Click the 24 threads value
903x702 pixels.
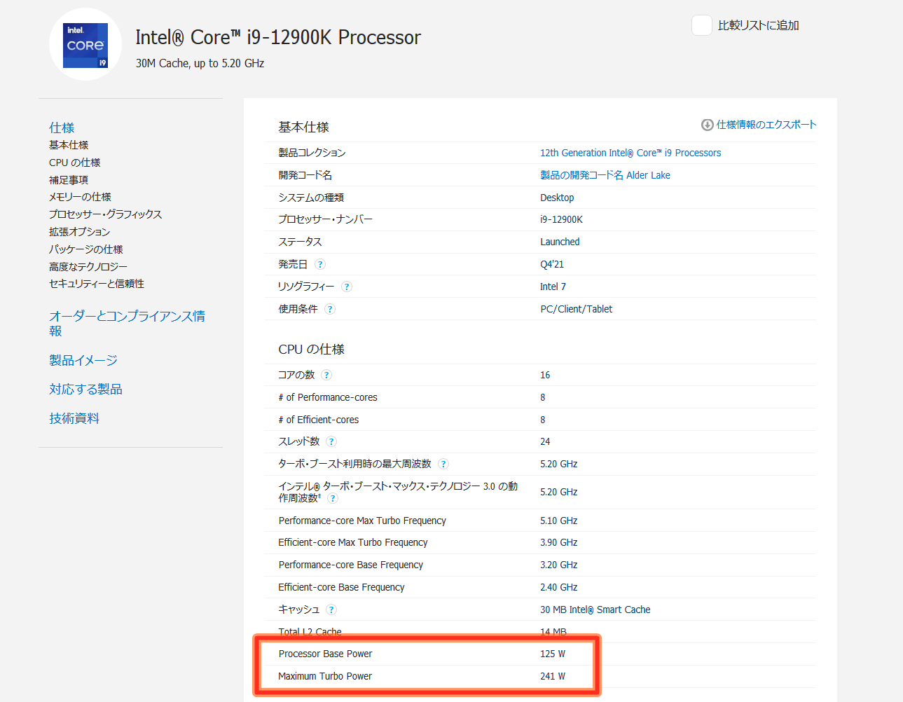pos(545,441)
